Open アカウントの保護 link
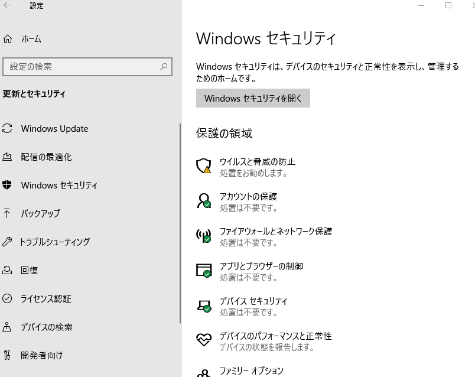 248,196
